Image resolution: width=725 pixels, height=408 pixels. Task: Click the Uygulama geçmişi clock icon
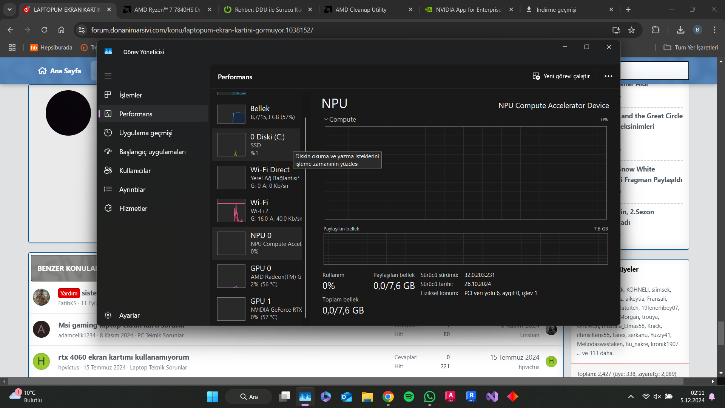(x=108, y=133)
